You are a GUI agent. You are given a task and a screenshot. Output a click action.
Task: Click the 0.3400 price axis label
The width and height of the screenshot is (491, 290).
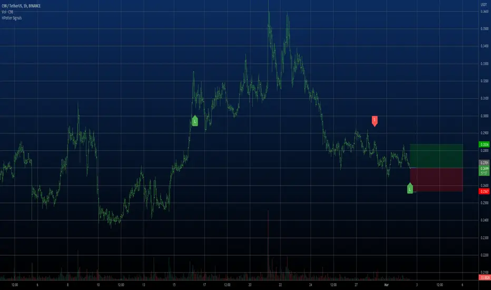coord(484,46)
